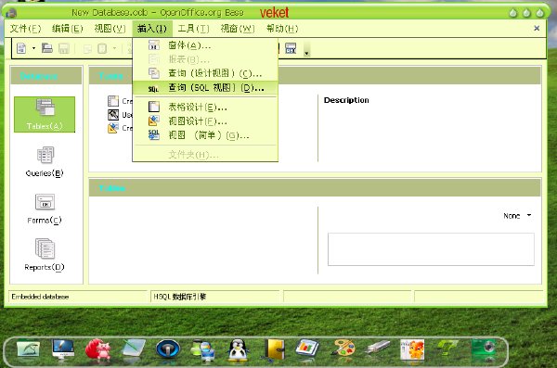The image size is (557, 368).
Task: Click the empty preview box under None
Action: point(431,249)
